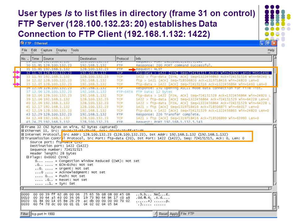Collapse the Transmission Control Protocol node
Viewport: 297px width, 223px height.
tap(23, 138)
